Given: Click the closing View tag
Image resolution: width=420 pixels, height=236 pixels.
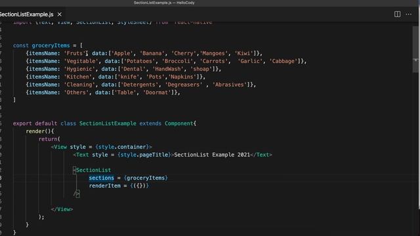Looking at the screenshot, I should [x=62, y=209].
